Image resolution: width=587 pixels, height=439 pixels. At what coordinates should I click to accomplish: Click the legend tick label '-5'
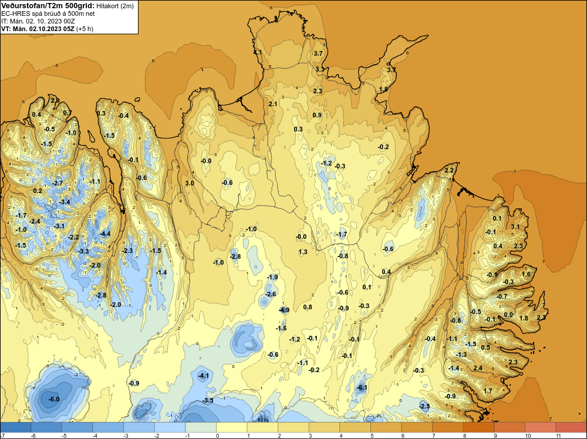(64, 435)
